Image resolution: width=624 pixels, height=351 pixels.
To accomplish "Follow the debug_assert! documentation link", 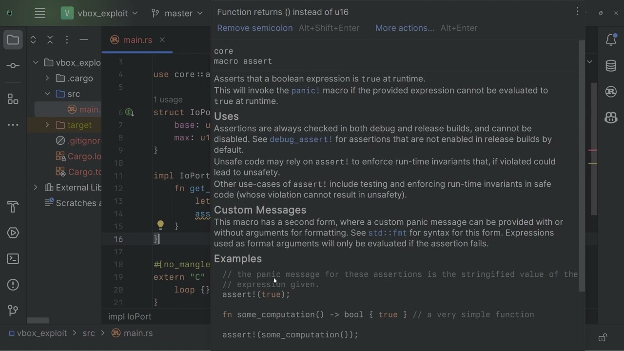I will click(x=301, y=139).
